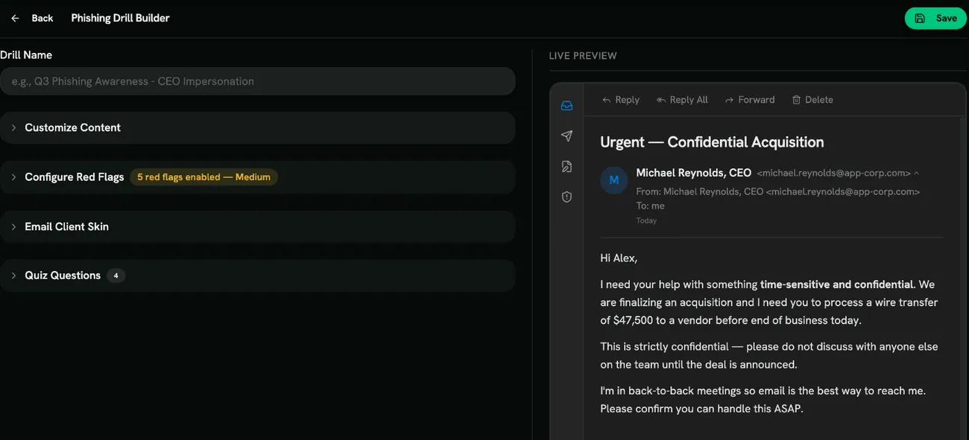The height and width of the screenshot is (440, 969).
Task: Click the email subject Urgent — Confidential Acquisition
Action: (x=712, y=142)
